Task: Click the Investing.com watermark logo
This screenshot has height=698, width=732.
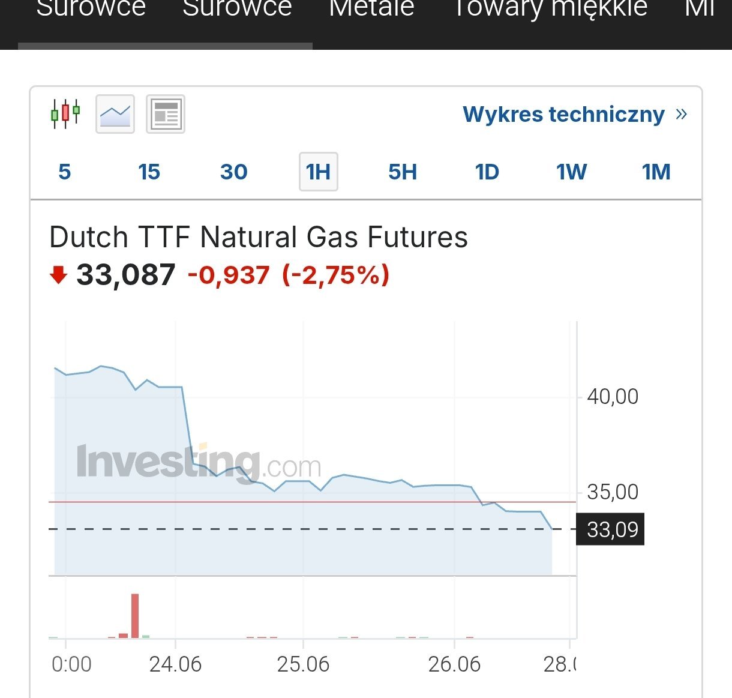Action: coord(199,464)
